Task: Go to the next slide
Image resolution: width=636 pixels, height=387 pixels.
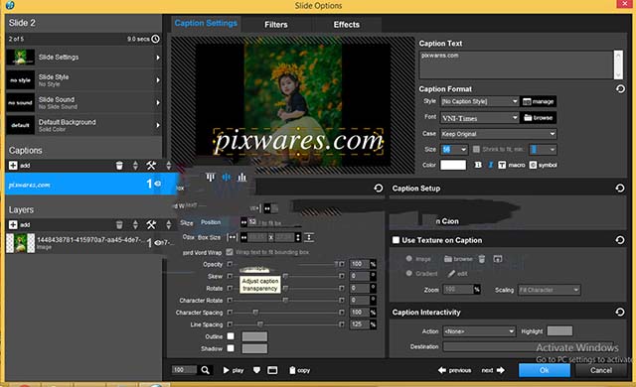Action: coord(493,370)
